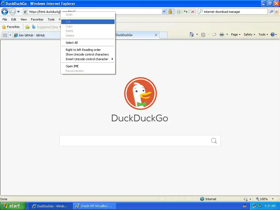Click the Quick Tabs grid icon
Screen dimensions: 280x210
5,35
